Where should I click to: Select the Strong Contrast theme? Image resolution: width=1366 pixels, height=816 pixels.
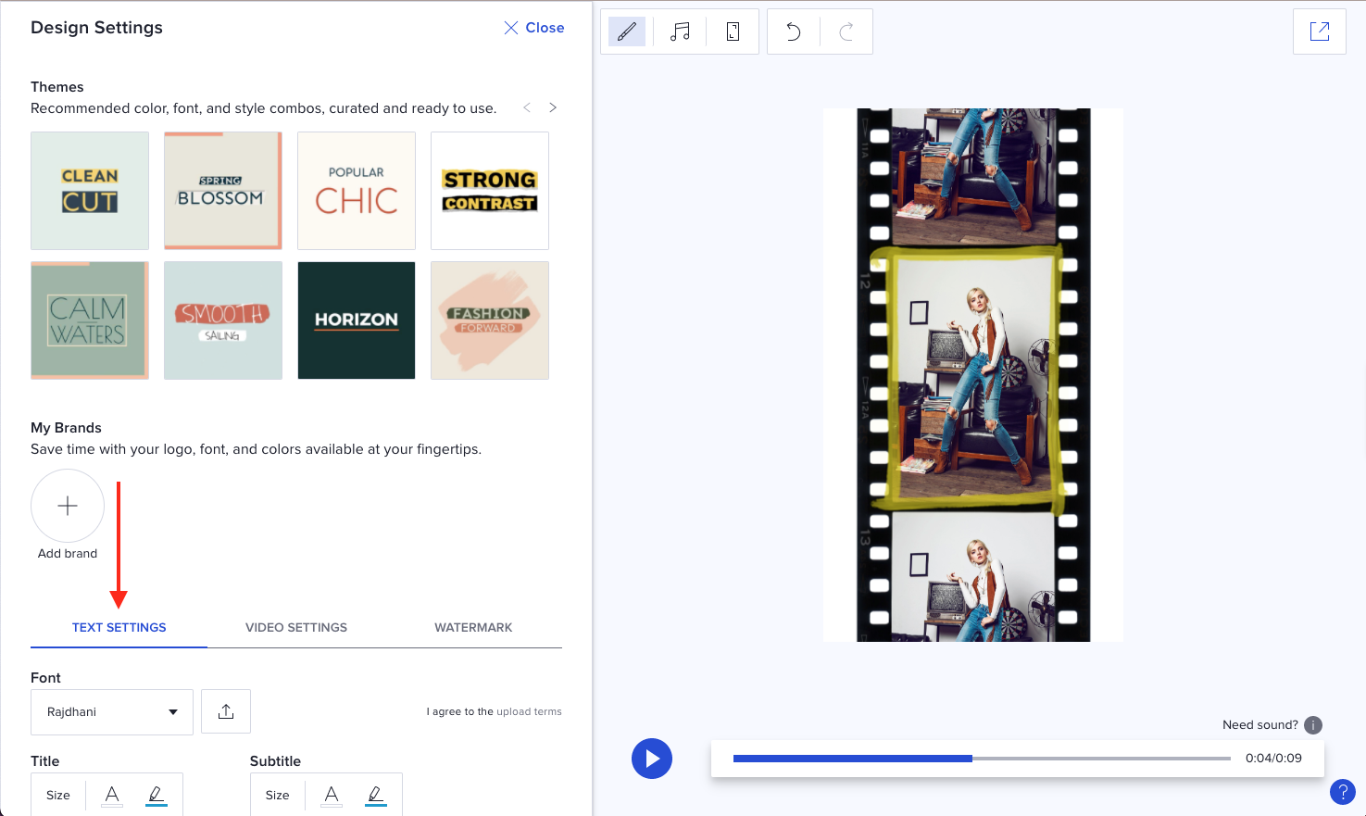click(490, 191)
